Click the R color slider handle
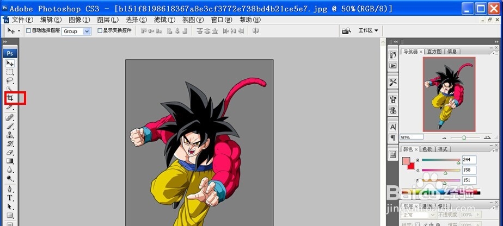The width and height of the screenshot is (503, 226). [x=458, y=162]
